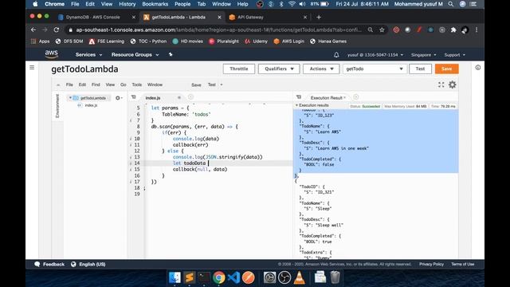The image size is (510, 287).
Task: Click address bar zoom magnifier icon
Action: (x=370, y=29)
